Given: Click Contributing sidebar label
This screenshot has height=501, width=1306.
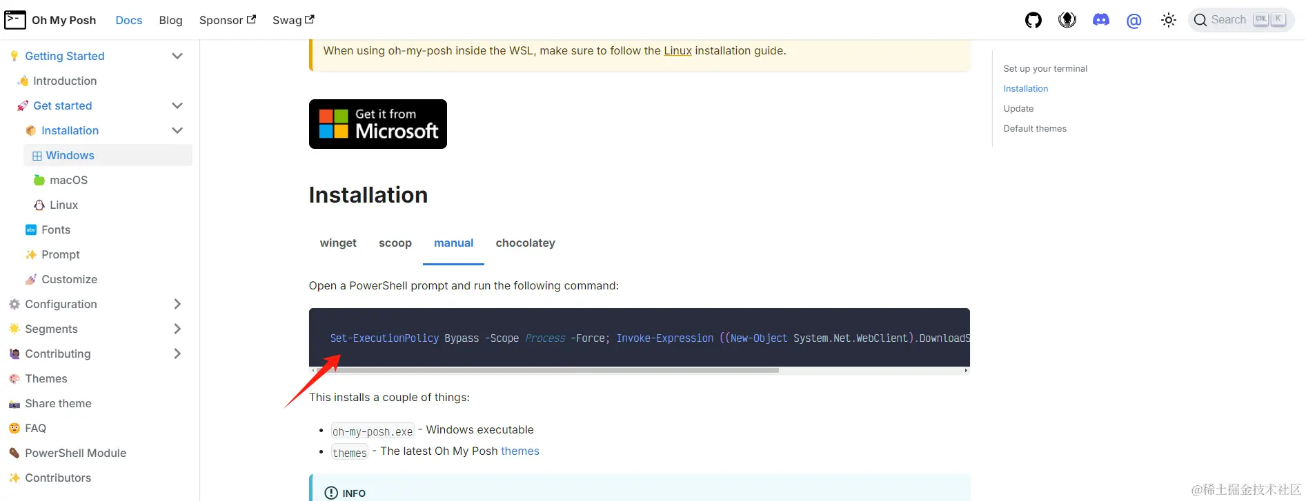Looking at the screenshot, I should (x=58, y=354).
